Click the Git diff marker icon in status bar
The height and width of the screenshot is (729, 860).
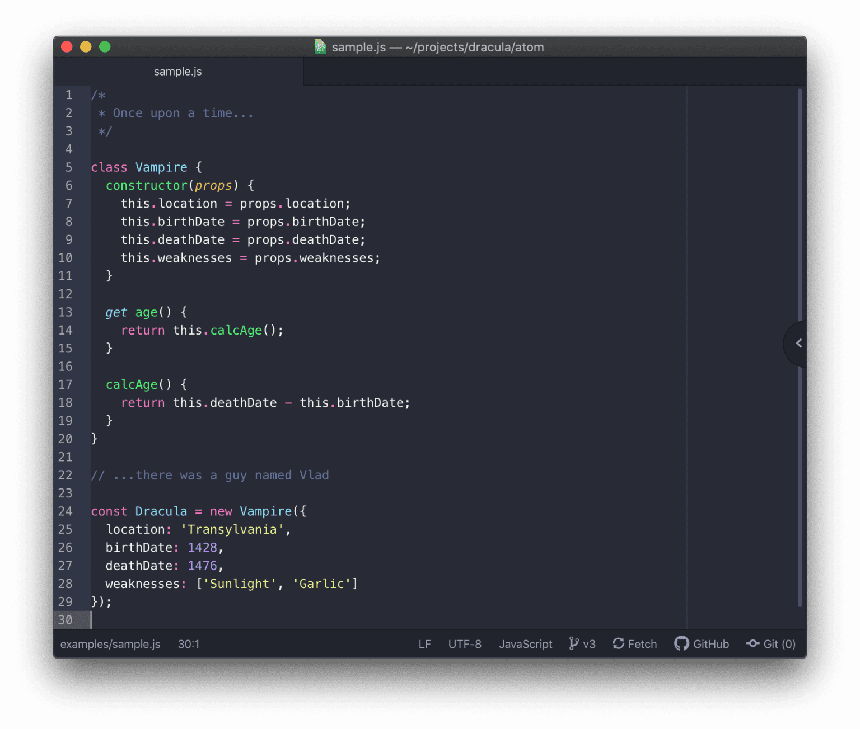752,643
